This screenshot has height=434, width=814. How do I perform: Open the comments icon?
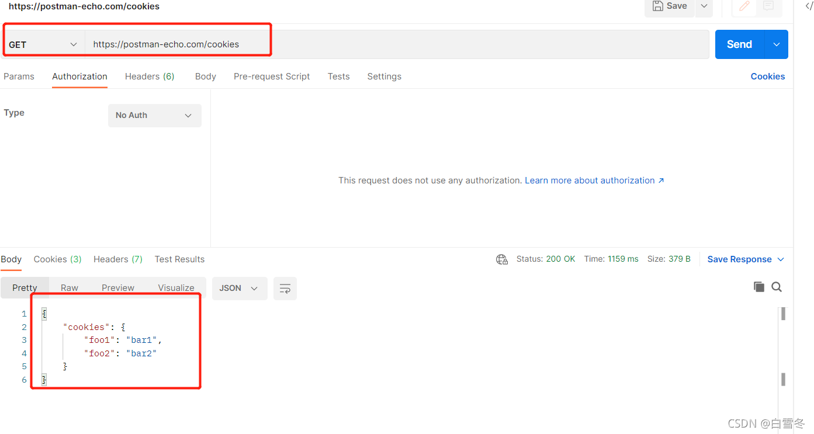pyautogui.click(x=768, y=6)
